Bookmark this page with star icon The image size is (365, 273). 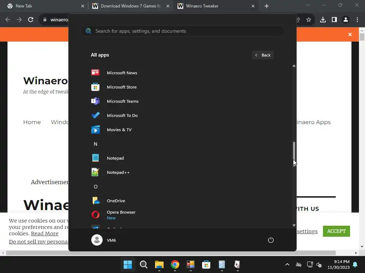(309, 20)
